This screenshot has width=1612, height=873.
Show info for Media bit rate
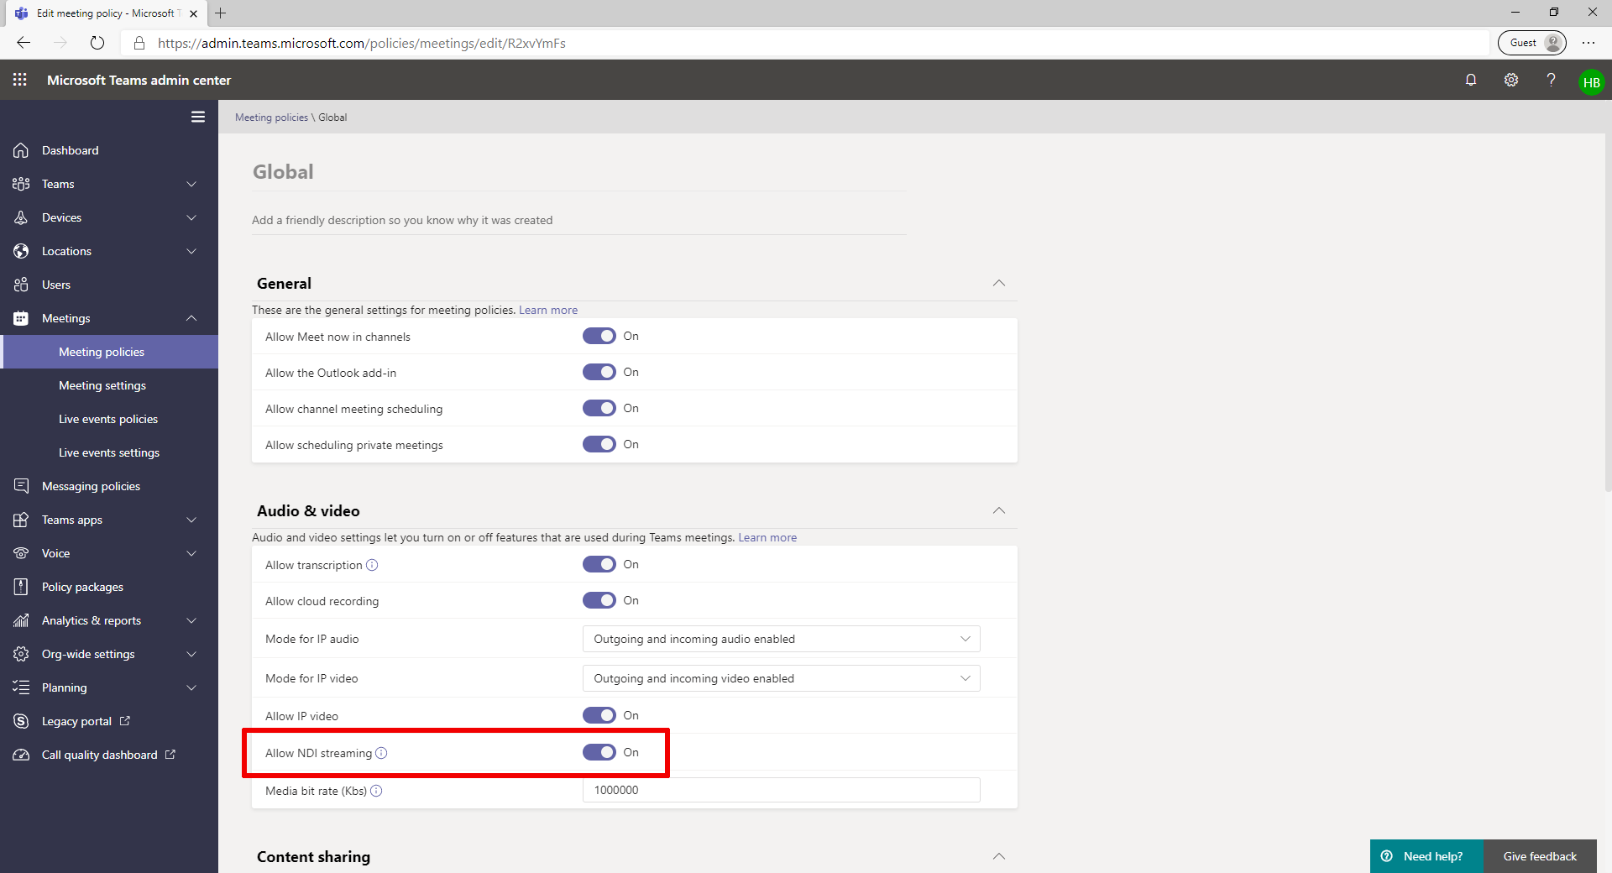point(376,791)
